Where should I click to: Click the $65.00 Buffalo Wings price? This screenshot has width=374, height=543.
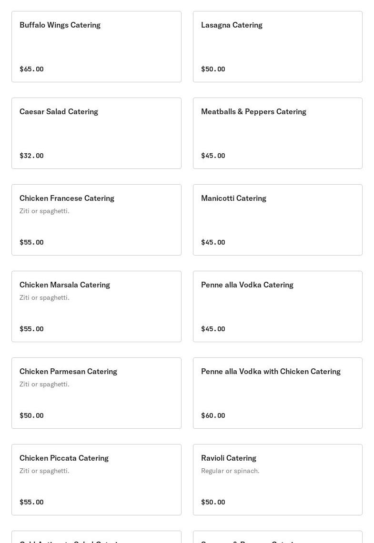tap(31, 69)
